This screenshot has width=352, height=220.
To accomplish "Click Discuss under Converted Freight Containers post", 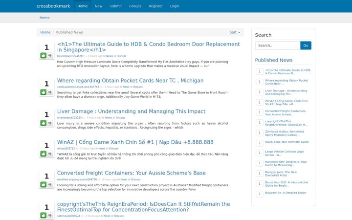I will click(x=135, y=179).
